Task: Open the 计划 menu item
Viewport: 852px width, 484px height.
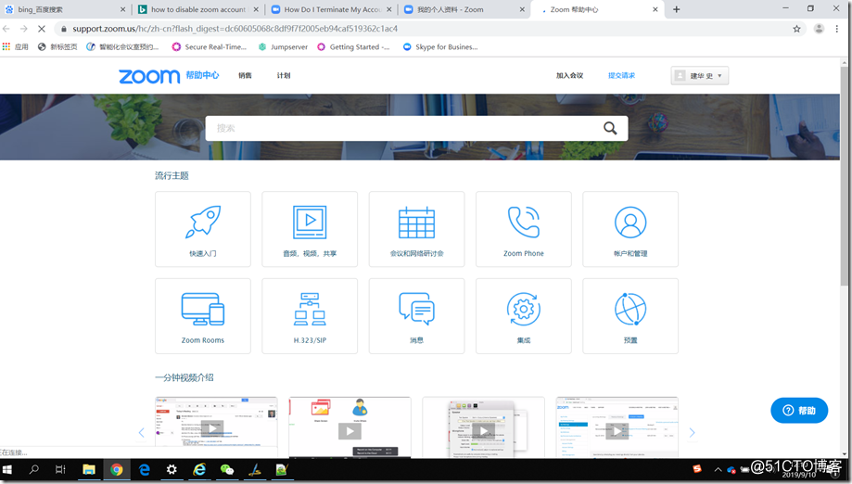Action: [x=284, y=75]
